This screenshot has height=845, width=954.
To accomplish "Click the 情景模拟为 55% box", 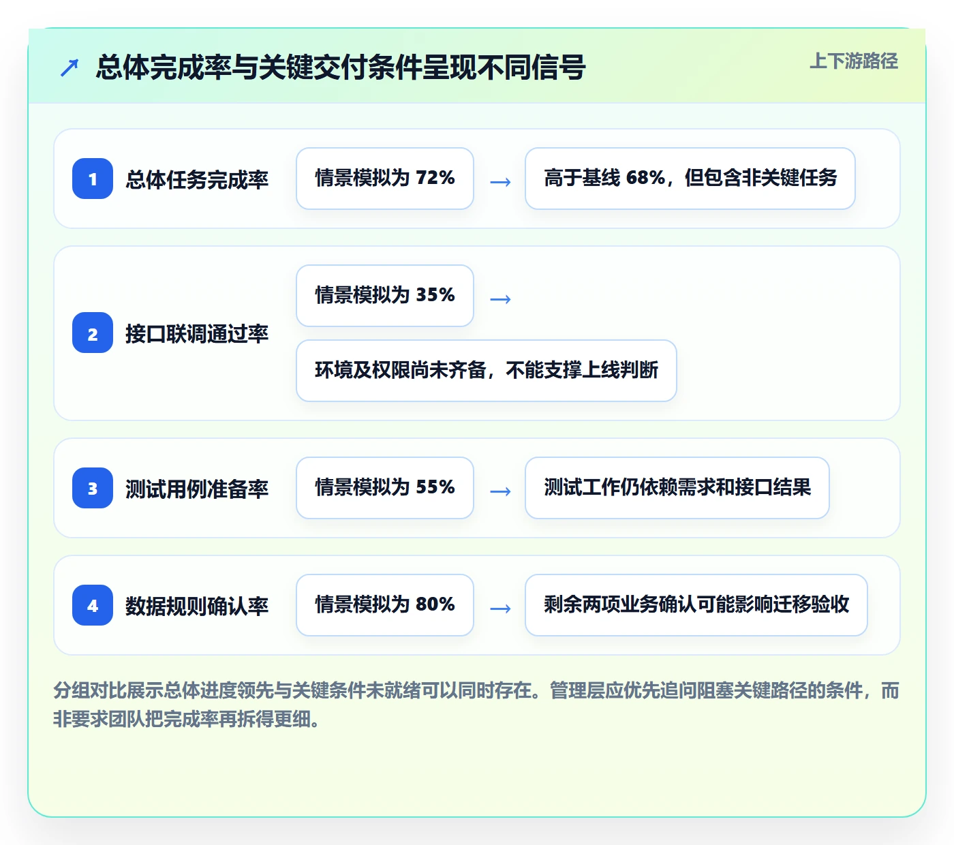I will click(385, 488).
